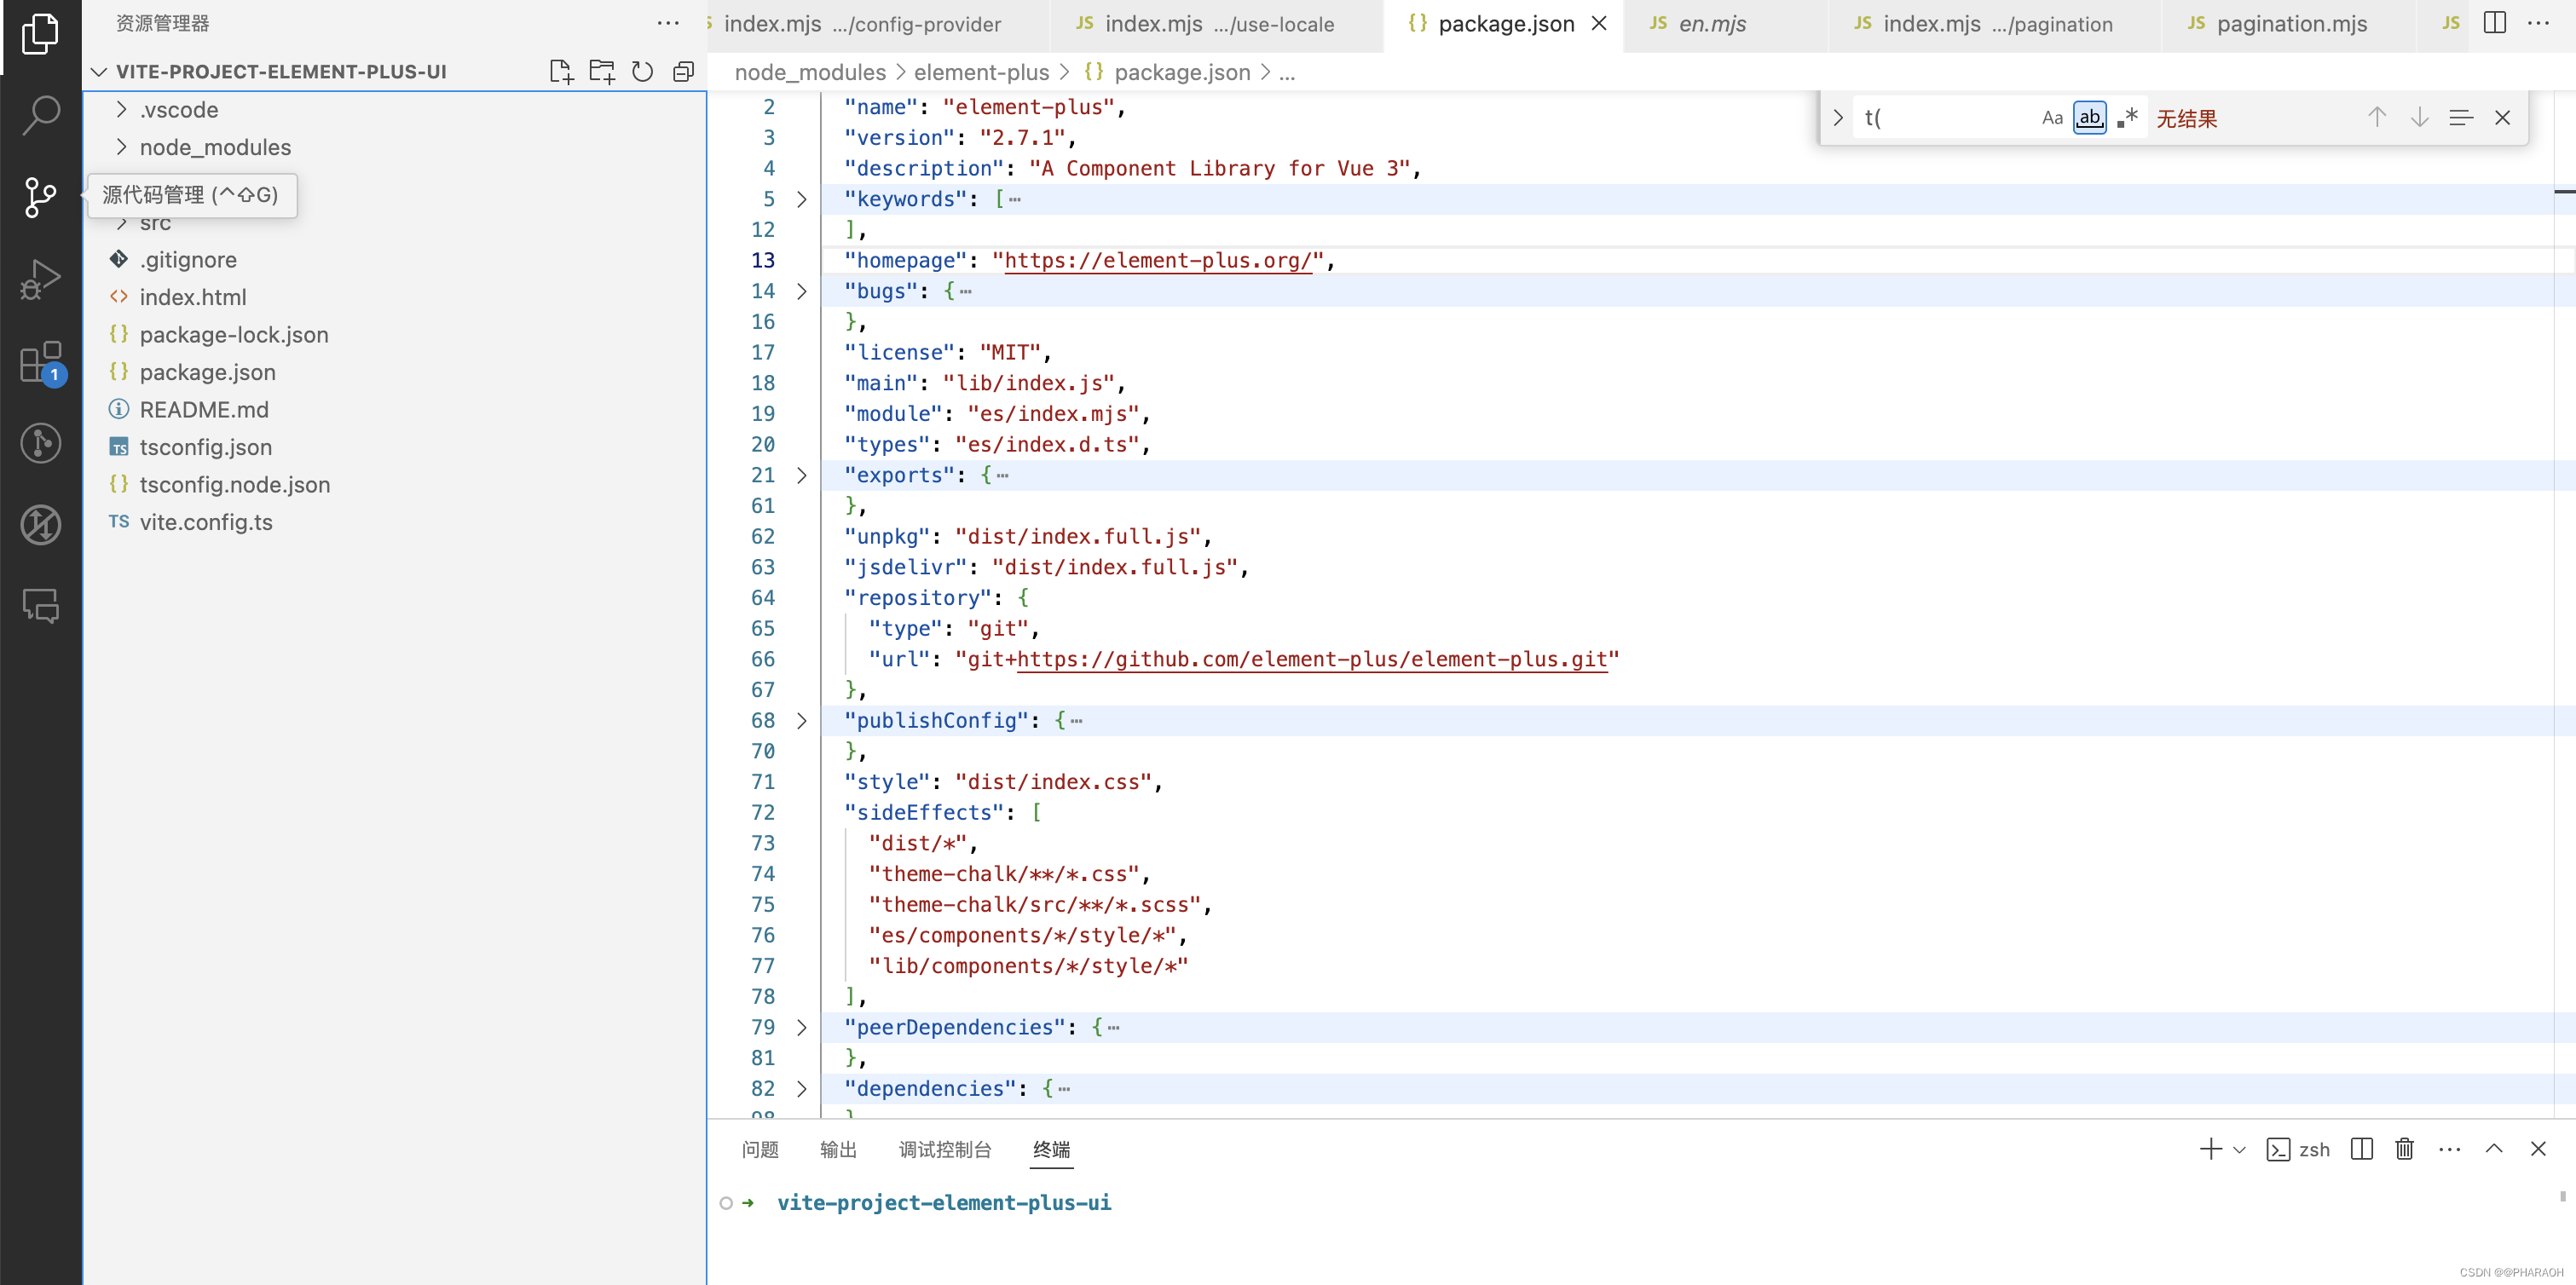Follow the github.com element-plus repository link
This screenshot has height=1285, width=2576.
pyautogui.click(x=1312, y=660)
